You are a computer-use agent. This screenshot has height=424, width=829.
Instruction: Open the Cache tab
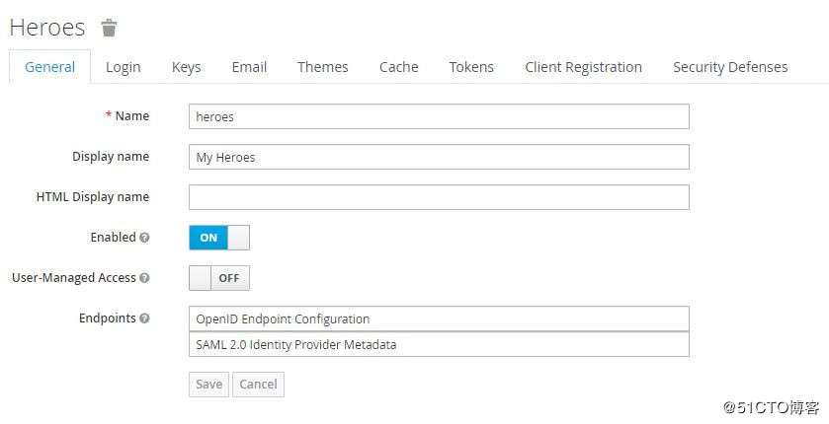coord(398,67)
